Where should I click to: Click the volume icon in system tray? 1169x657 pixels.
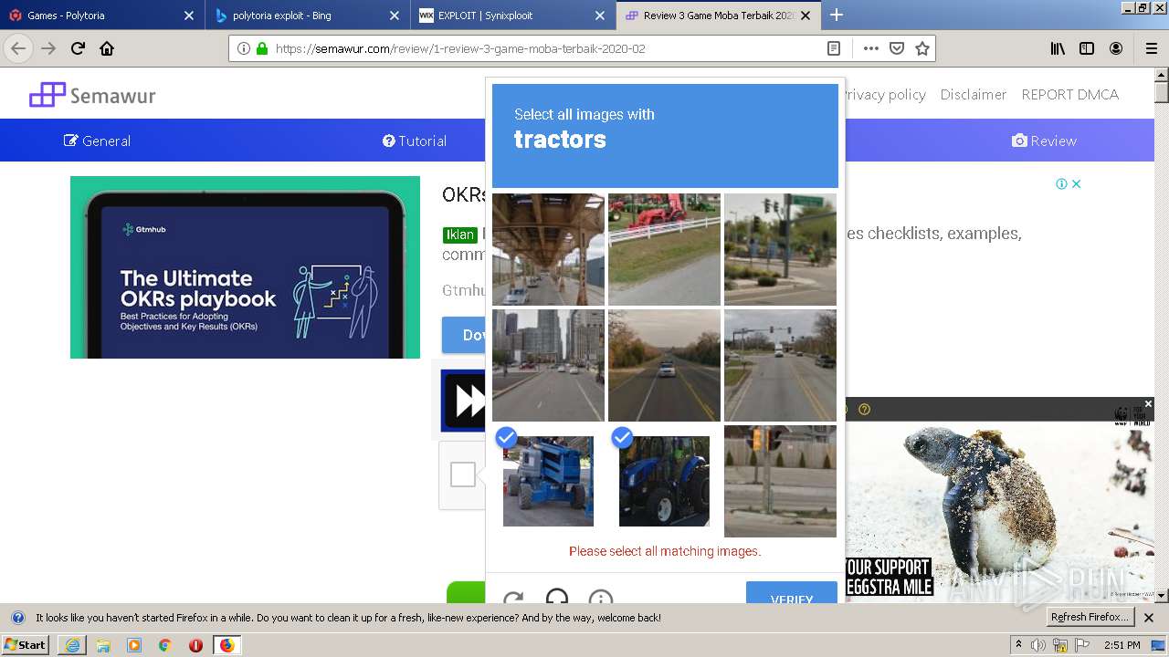click(1038, 645)
